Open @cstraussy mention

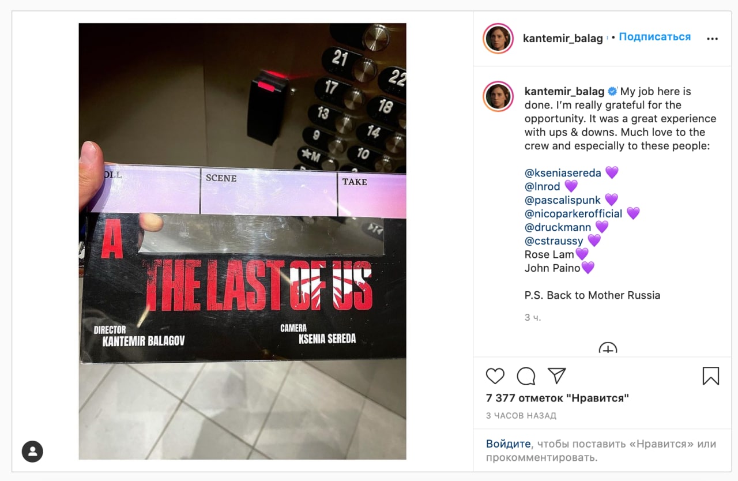pos(554,240)
